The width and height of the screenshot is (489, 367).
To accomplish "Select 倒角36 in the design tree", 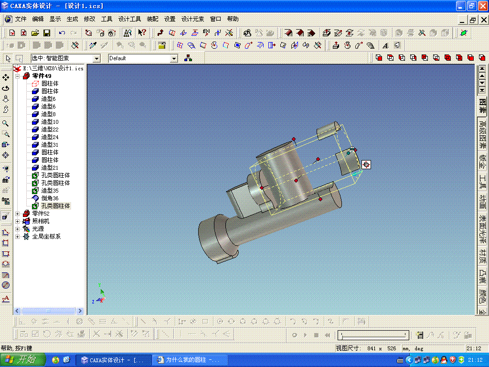I will (50, 198).
